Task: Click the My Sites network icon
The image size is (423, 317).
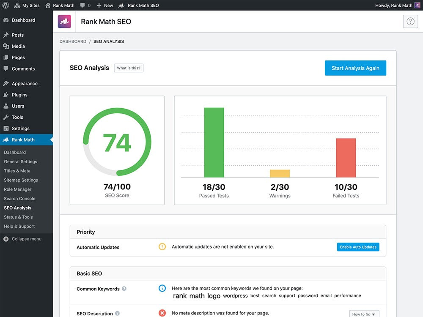Action: 17,5
